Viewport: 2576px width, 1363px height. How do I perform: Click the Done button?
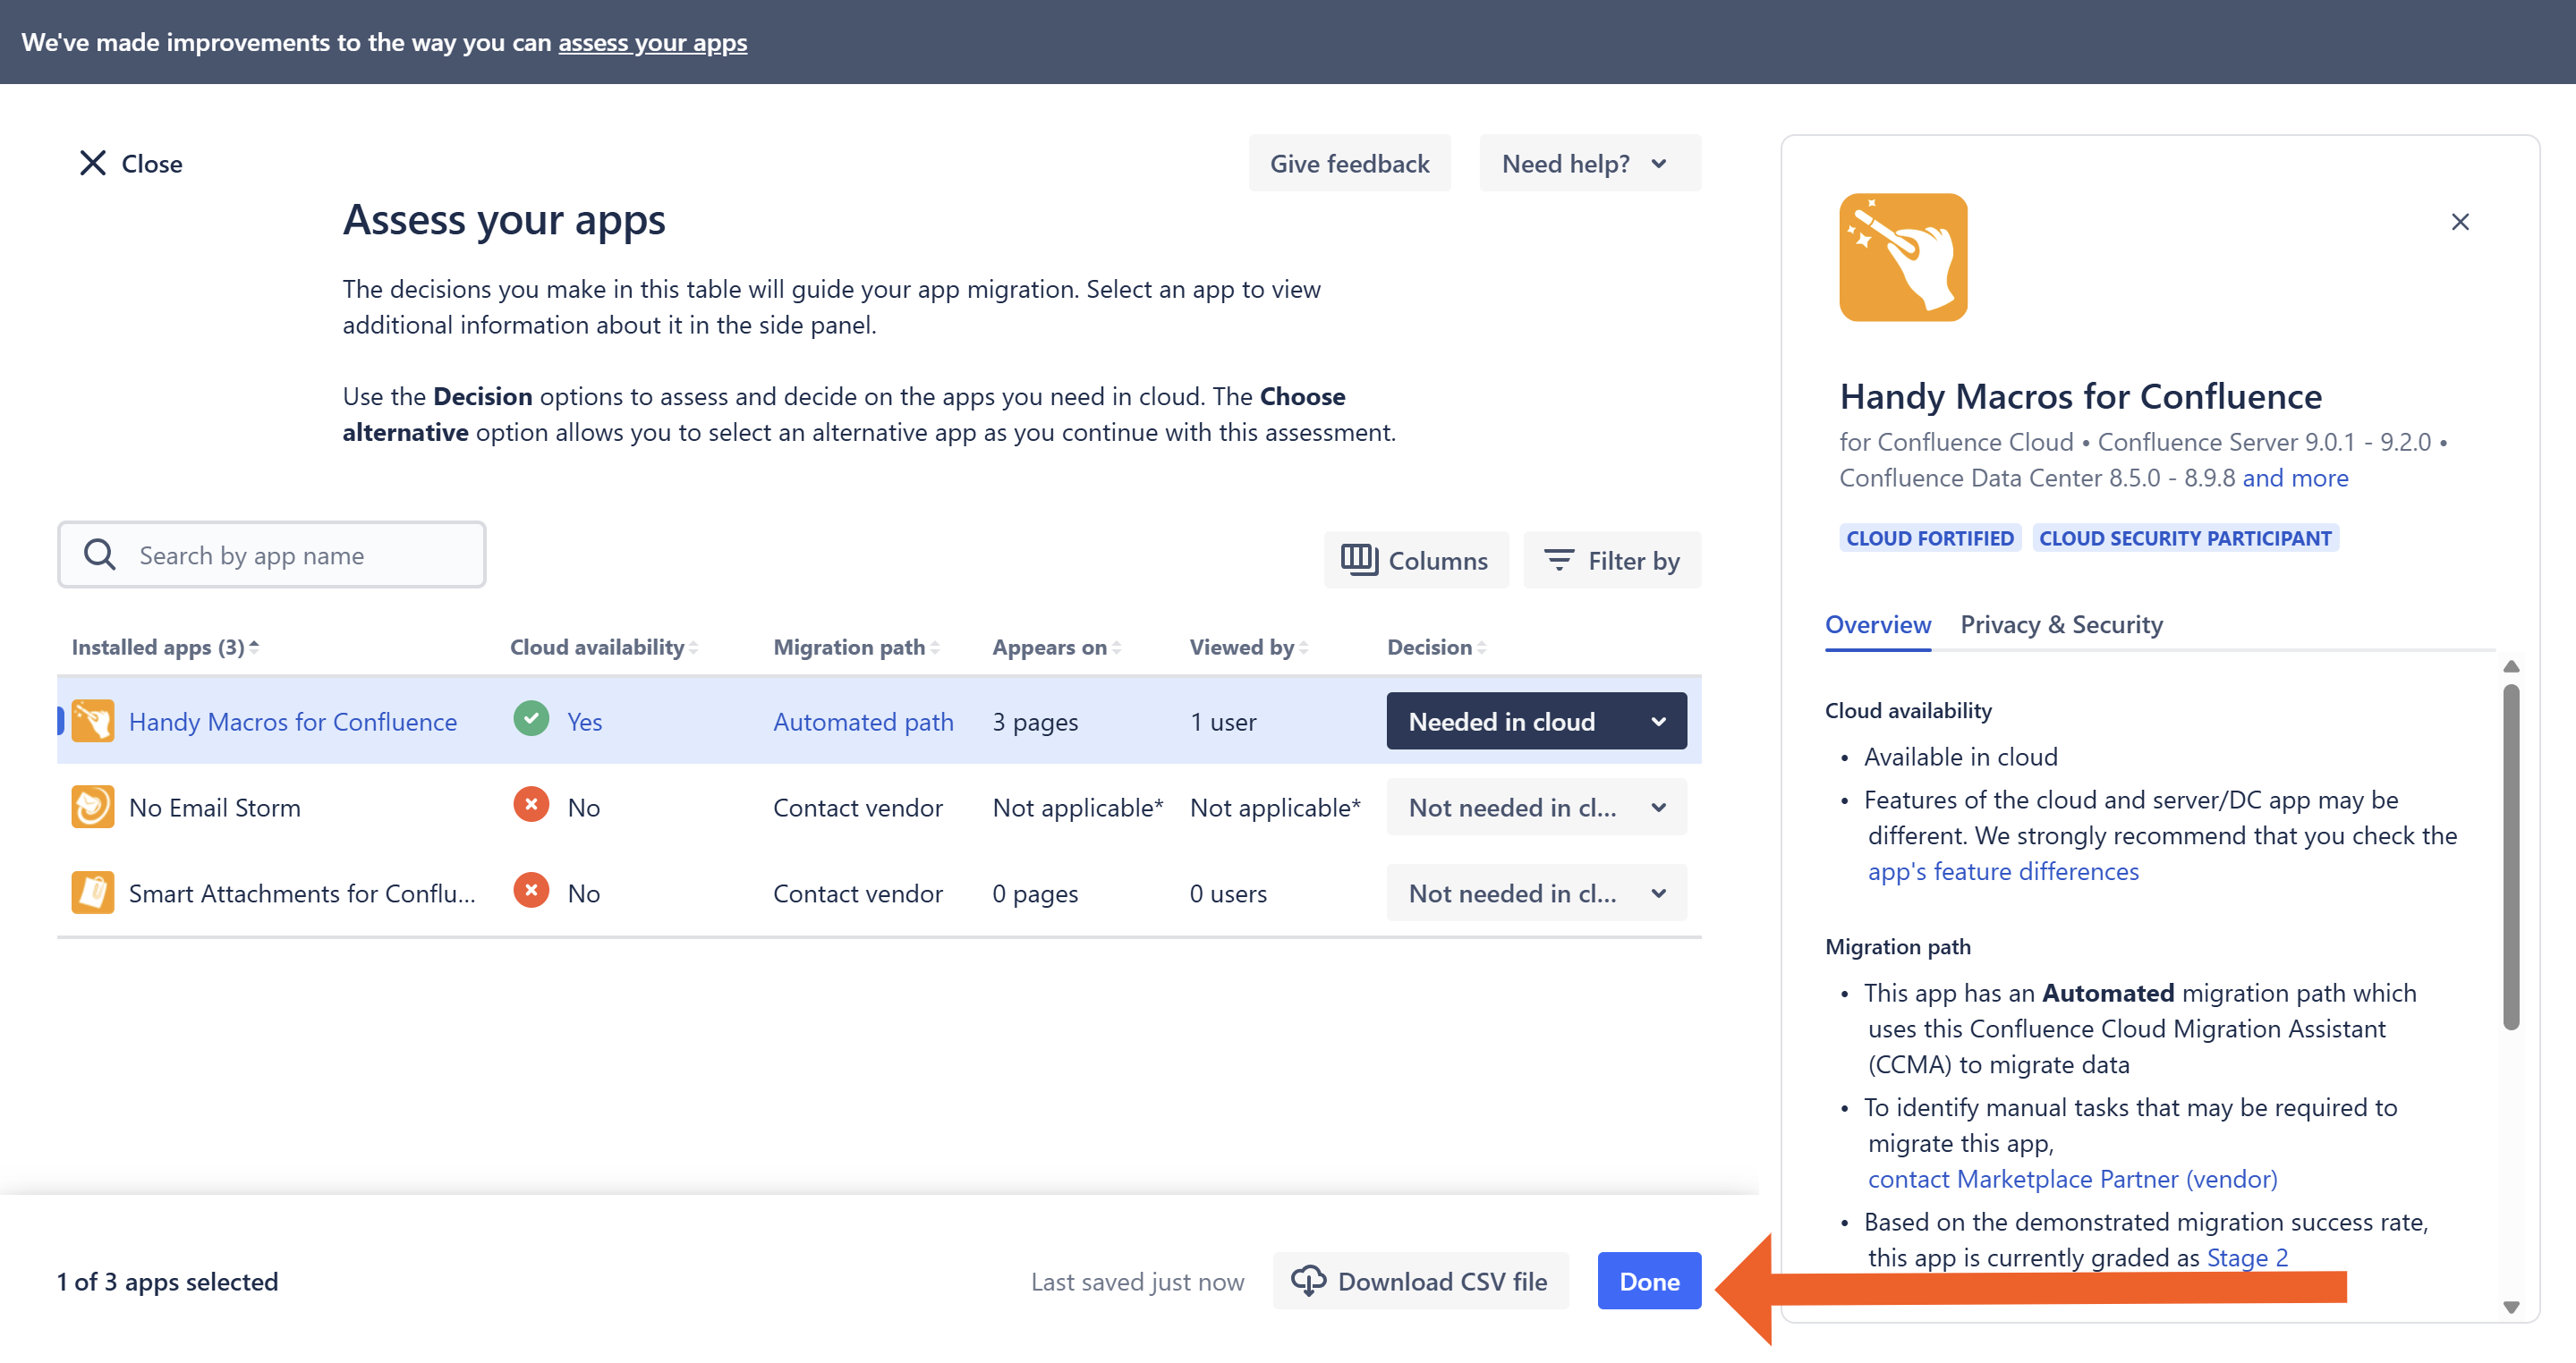[1648, 1281]
